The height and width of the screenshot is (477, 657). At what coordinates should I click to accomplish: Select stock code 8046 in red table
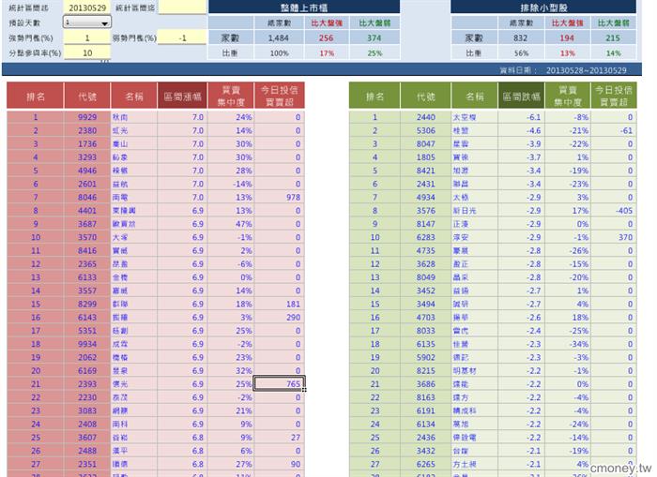[87, 197]
